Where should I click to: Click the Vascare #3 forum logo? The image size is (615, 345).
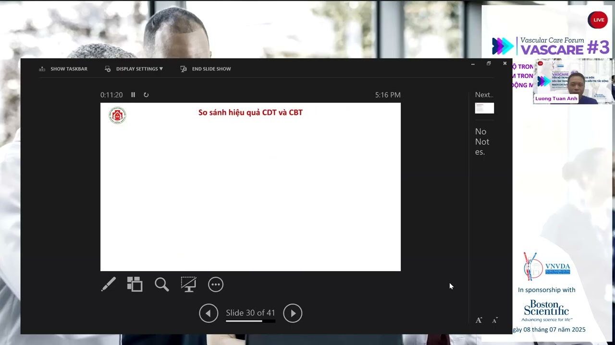coord(551,46)
